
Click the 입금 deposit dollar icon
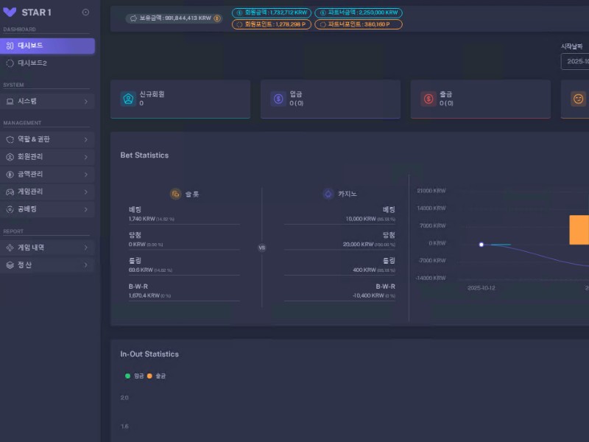click(x=278, y=99)
